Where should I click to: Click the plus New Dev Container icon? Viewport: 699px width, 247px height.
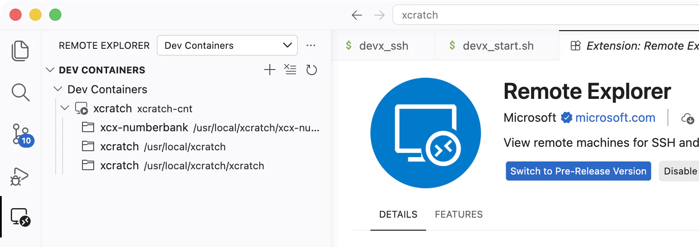pos(270,70)
